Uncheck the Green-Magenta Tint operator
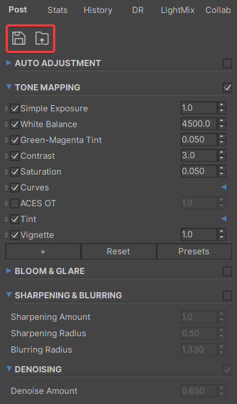237x404 pixels. 15,140
